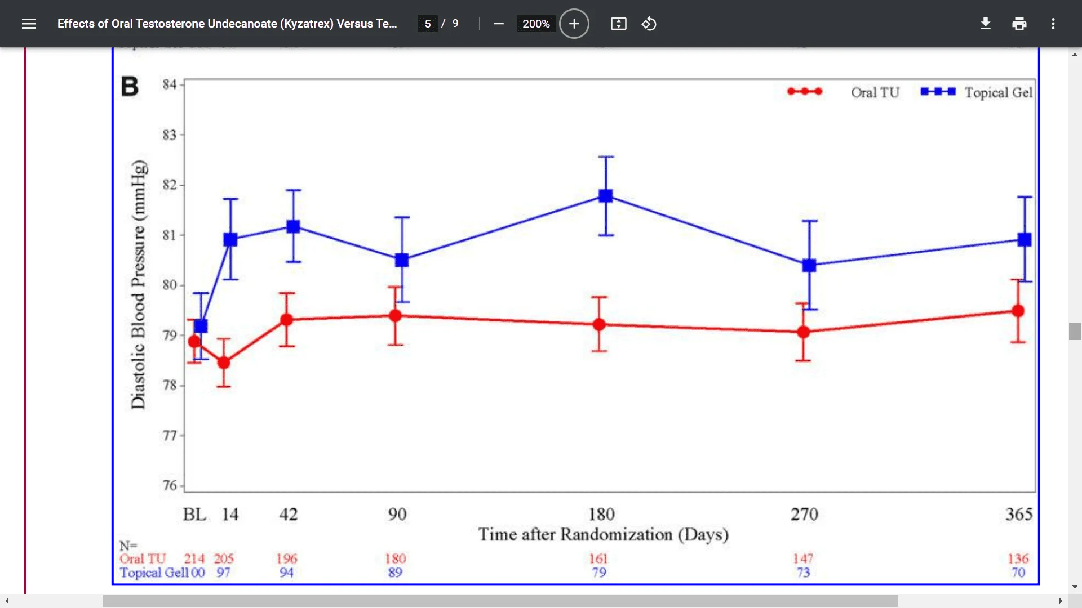Click the x-axis tick label 180
This screenshot has height=608, width=1082.
point(601,514)
